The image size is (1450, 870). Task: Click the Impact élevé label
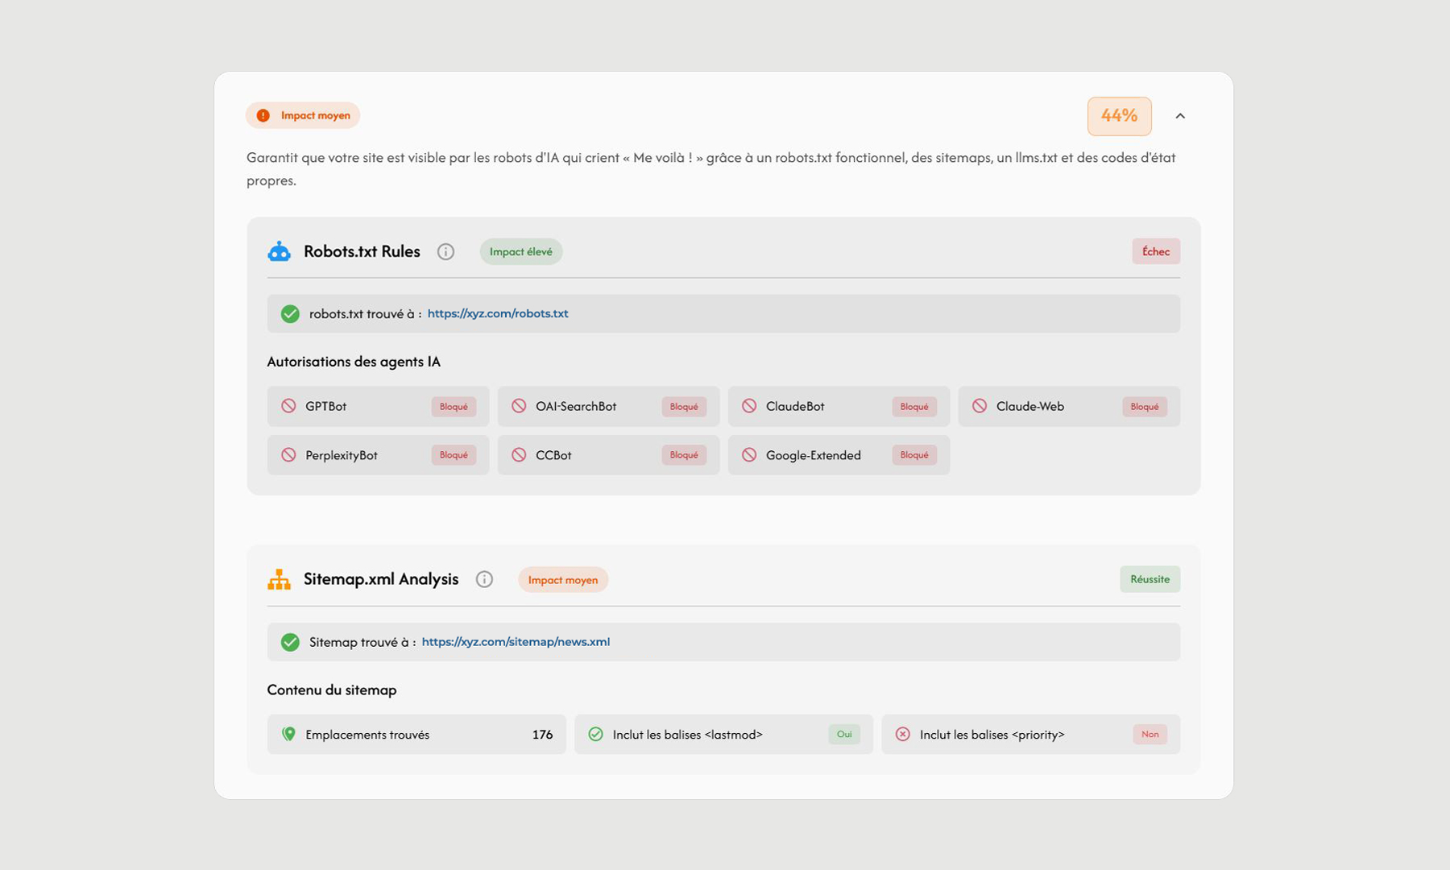pos(521,251)
